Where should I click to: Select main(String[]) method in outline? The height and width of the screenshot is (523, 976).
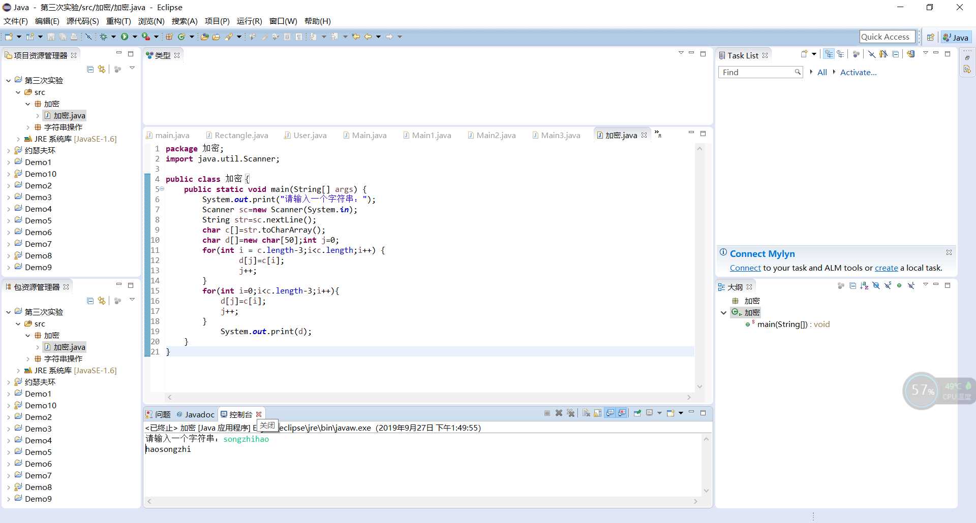[793, 324]
